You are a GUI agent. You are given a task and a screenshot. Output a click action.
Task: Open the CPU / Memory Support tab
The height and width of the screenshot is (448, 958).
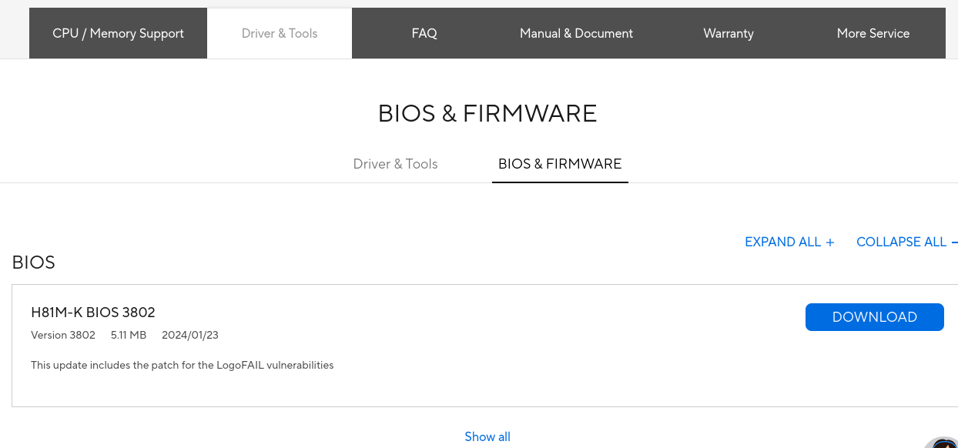coord(118,33)
